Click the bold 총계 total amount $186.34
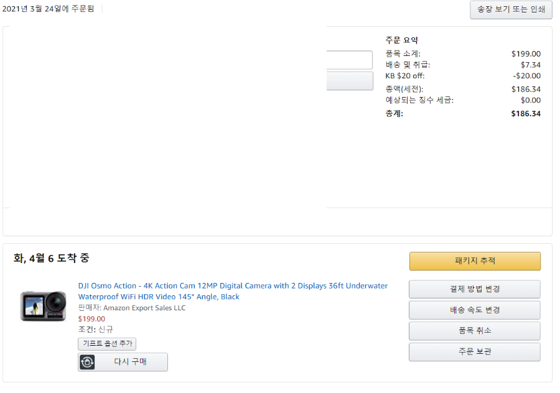This screenshot has height=393, width=560. (x=526, y=114)
